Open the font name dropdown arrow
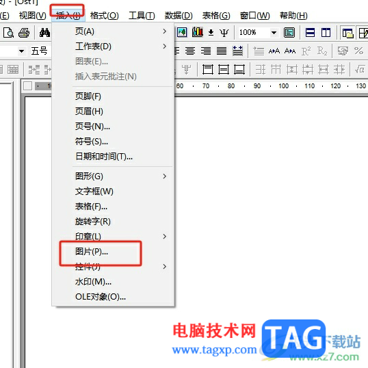Screen dimensions: 368x368 21,51
